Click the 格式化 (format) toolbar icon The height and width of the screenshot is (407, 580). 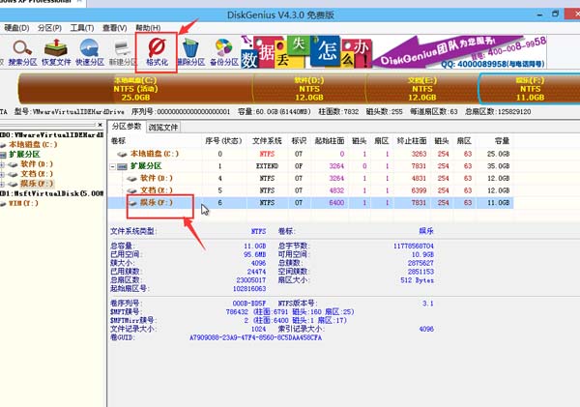click(157, 52)
